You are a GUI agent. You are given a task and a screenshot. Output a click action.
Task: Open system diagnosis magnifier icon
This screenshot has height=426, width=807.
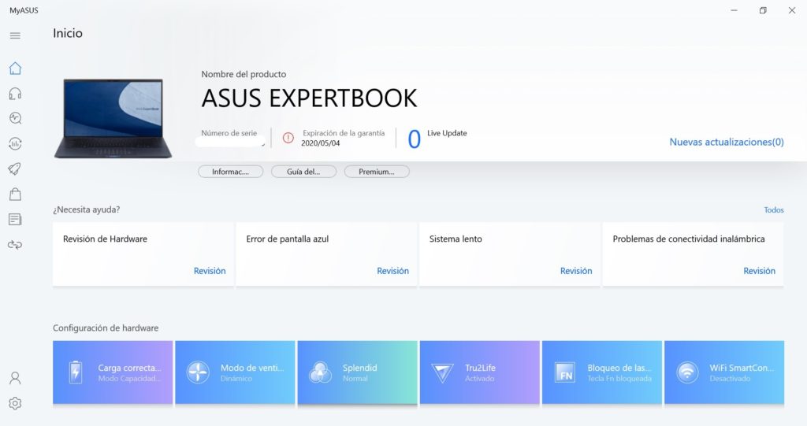15,119
